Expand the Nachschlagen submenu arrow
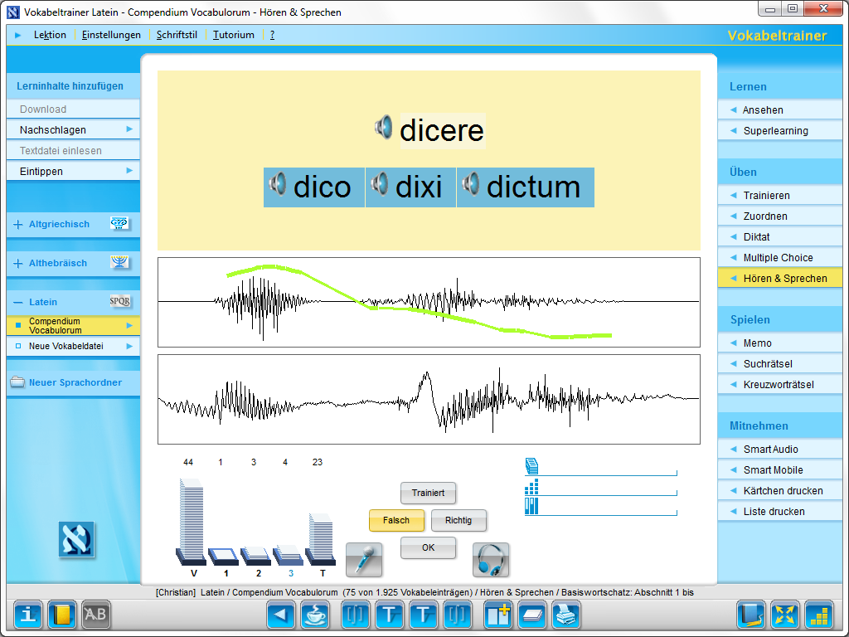The width and height of the screenshot is (849, 637). click(x=129, y=129)
